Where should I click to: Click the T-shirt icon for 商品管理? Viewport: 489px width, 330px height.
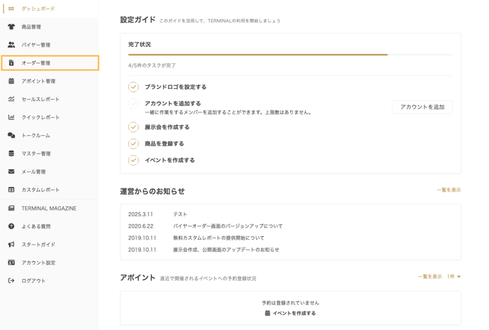click(x=11, y=27)
